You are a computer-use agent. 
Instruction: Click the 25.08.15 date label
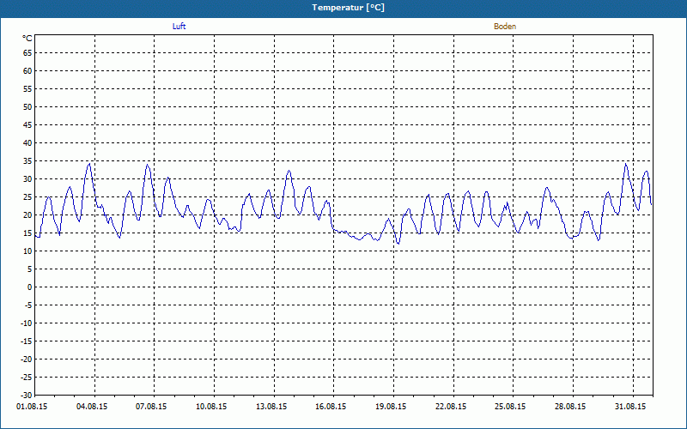point(510,407)
